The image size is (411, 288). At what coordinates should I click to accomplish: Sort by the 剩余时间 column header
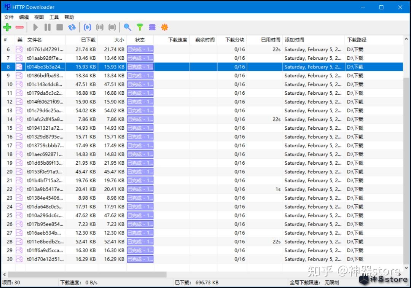[x=203, y=40]
